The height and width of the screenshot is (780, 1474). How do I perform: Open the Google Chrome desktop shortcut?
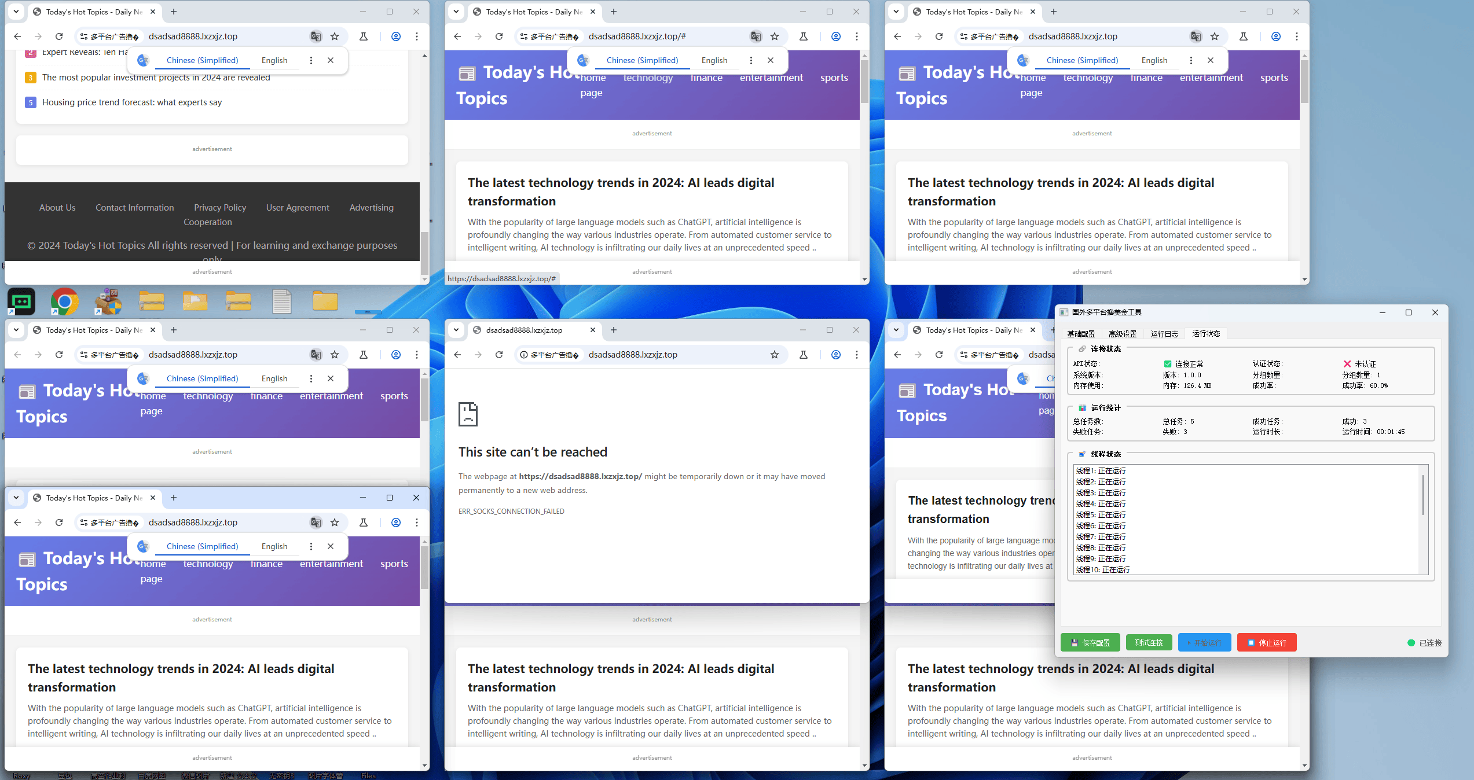64,301
